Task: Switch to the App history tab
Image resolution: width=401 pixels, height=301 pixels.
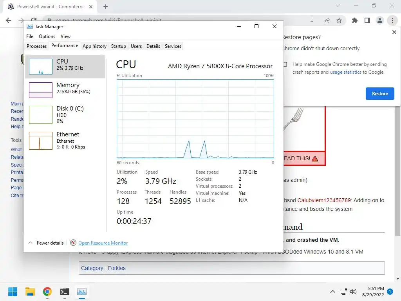Action: pos(94,46)
